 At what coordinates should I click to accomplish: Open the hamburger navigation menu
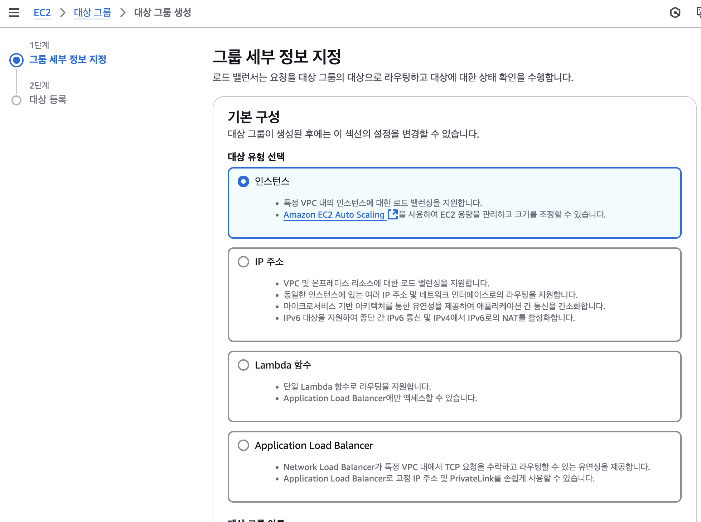click(14, 13)
